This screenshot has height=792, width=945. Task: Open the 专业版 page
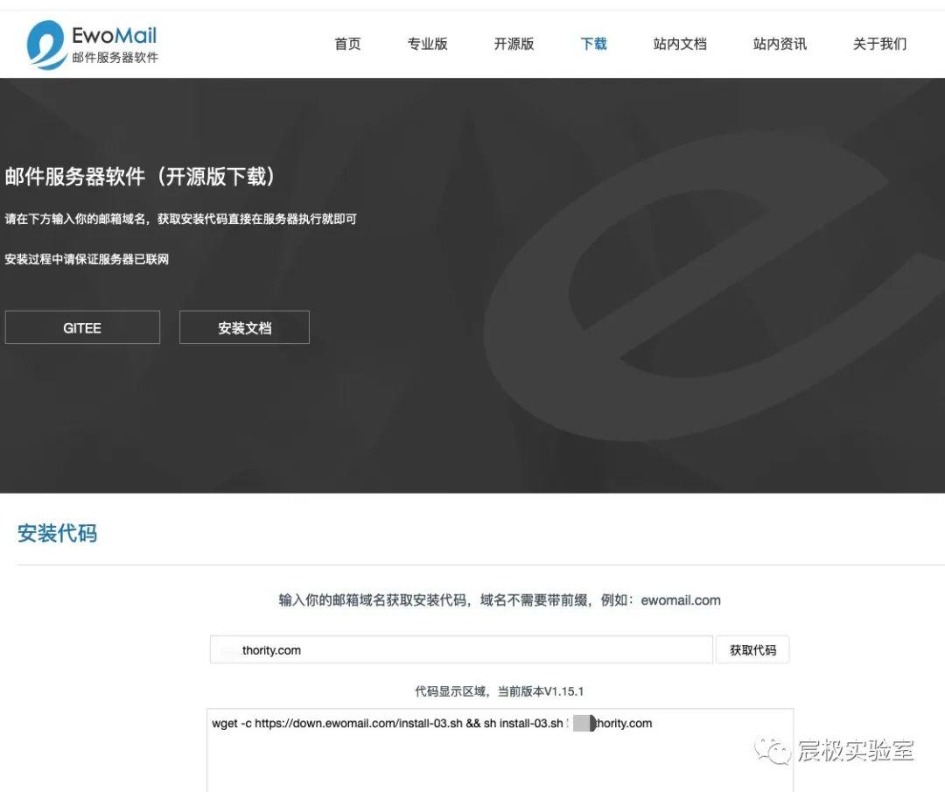click(x=427, y=44)
